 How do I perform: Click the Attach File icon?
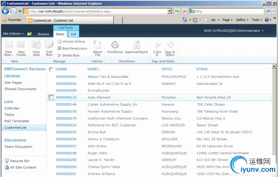(x=97, y=48)
